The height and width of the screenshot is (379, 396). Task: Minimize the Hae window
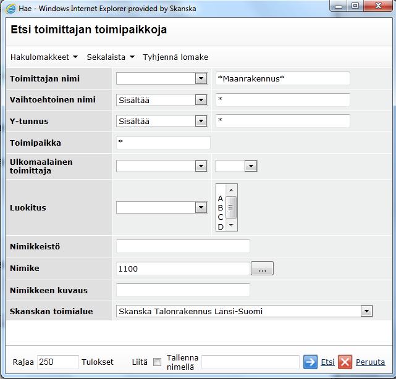(x=338, y=6)
